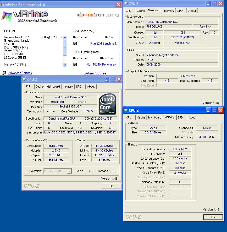227x232 pixels.
Task: Close the CPU-Z CPU tab window
Action: coord(119,79)
